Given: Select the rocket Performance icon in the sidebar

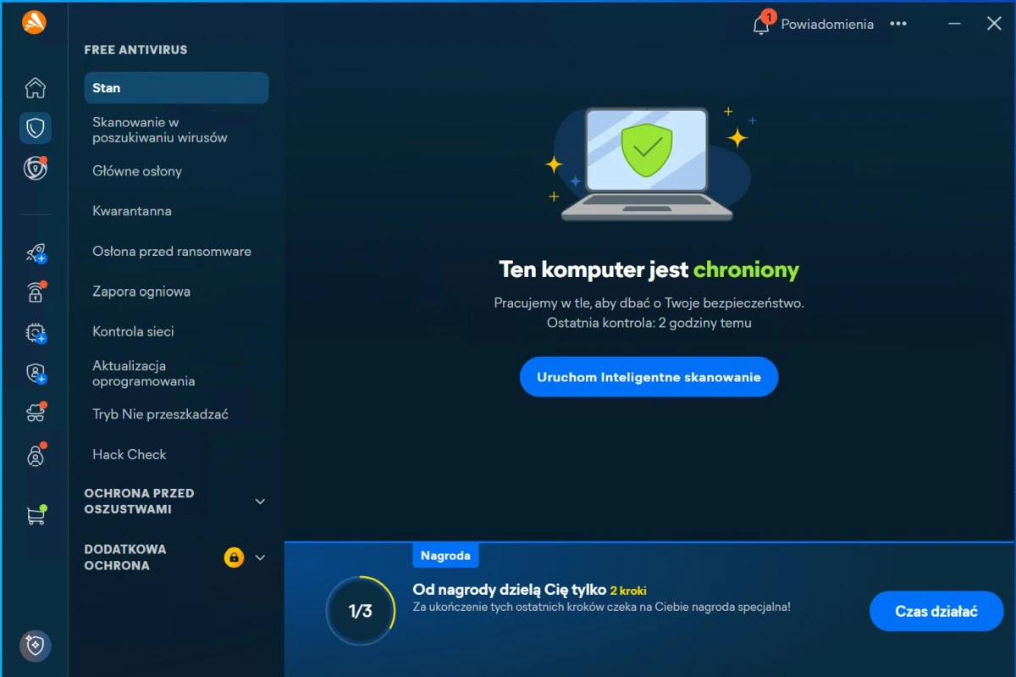Looking at the screenshot, I should (x=35, y=253).
